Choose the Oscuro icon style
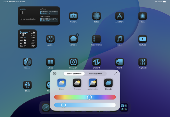The width and height of the screenshot is (170, 117). (77, 83)
